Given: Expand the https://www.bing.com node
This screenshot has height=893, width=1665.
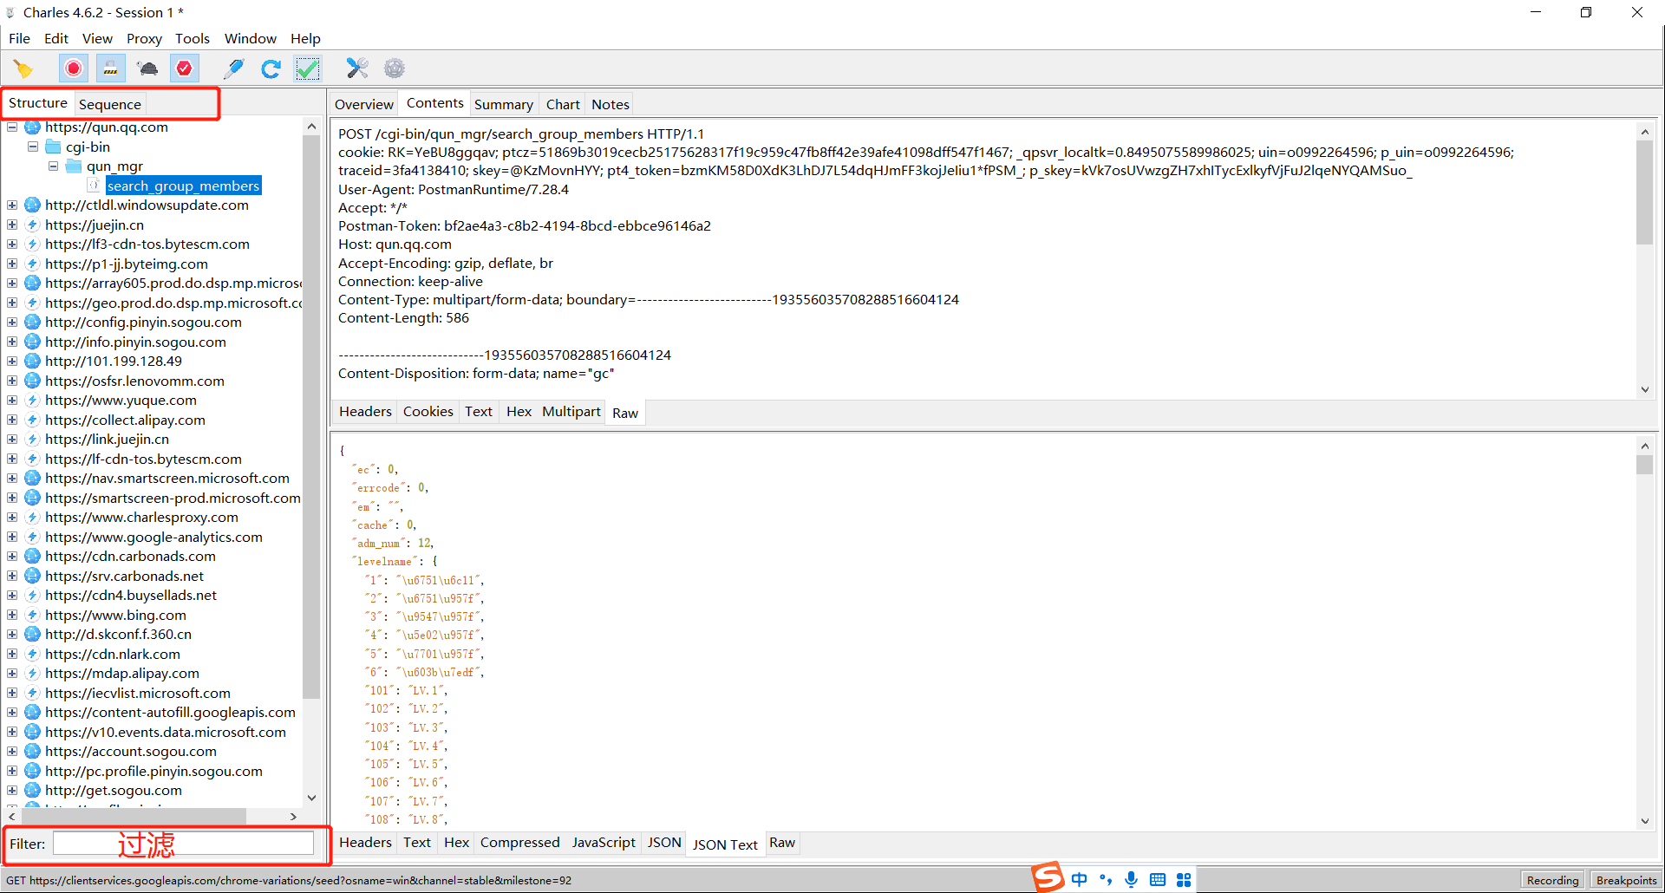Looking at the screenshot, I should pos(12,615).
